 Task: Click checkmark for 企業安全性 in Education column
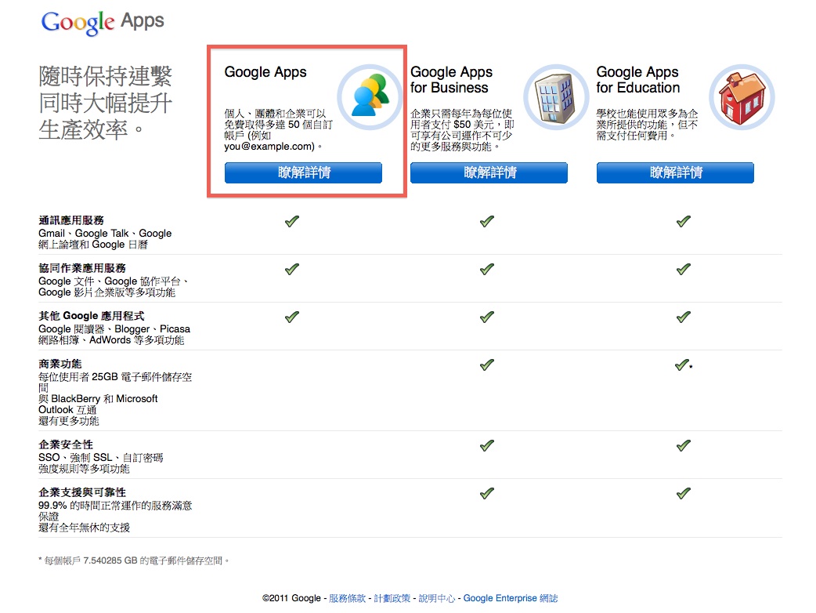[x=684, y=445]
